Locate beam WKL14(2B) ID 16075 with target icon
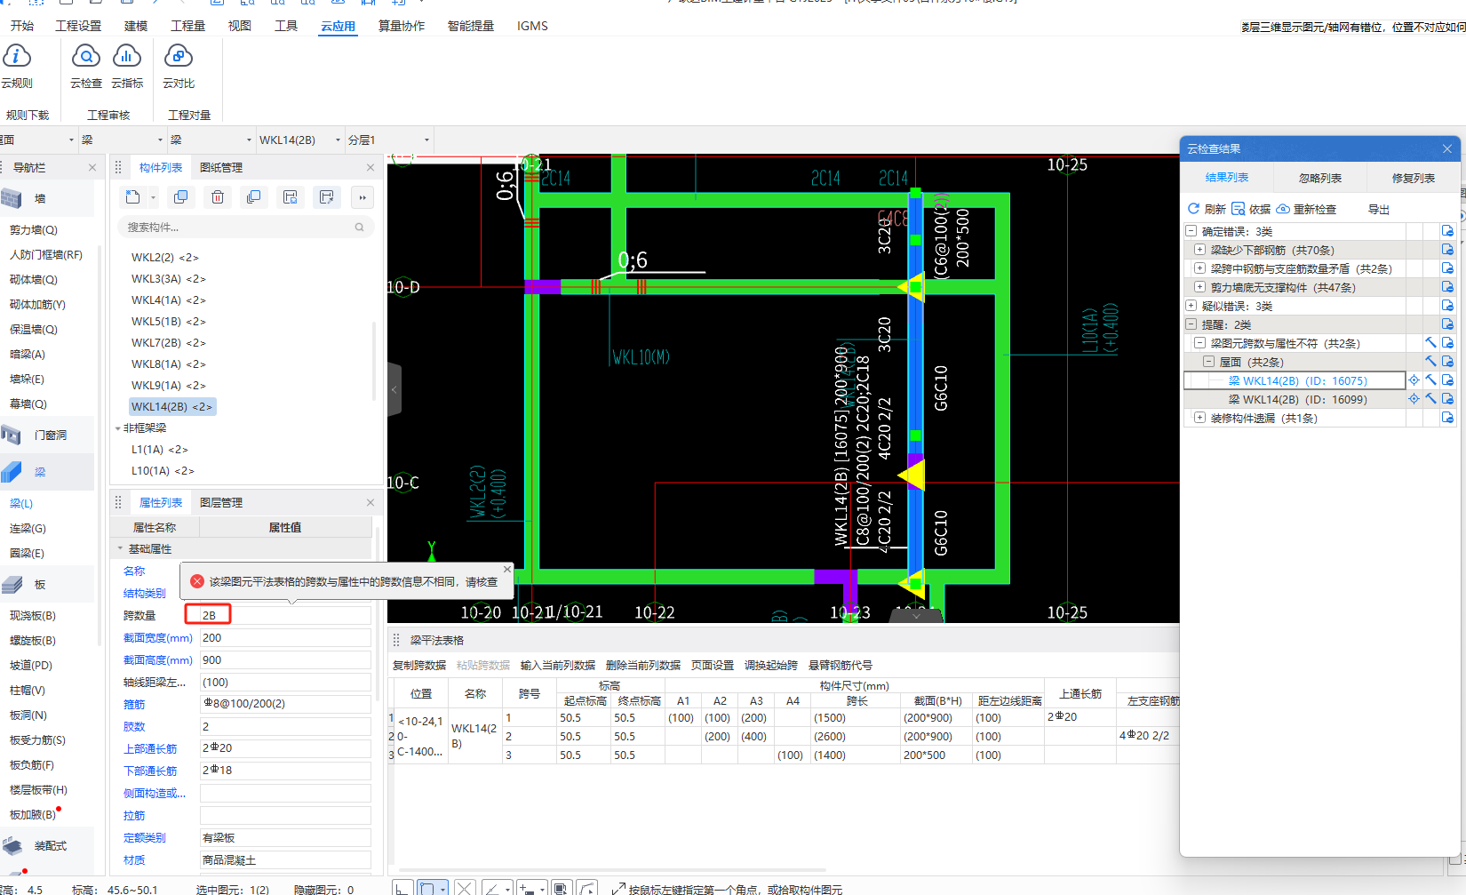Screen dimensions: 1466x895 pyautogui.click(x=1414, y=380)
